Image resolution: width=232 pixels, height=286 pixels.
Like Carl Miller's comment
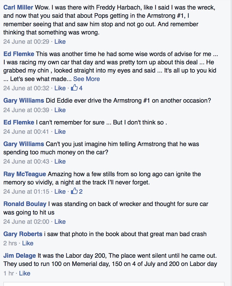[60, 42]
